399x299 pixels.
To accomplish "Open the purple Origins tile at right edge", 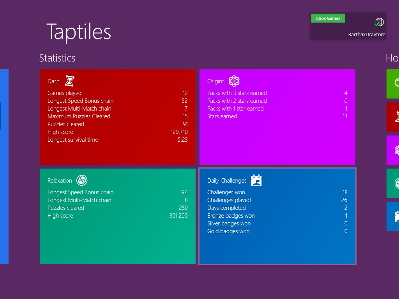I will [x=393, y=150].
